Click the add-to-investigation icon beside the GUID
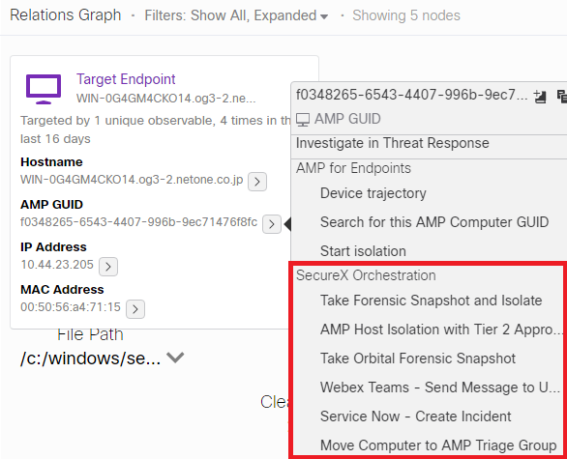 [x=540, y=97]
